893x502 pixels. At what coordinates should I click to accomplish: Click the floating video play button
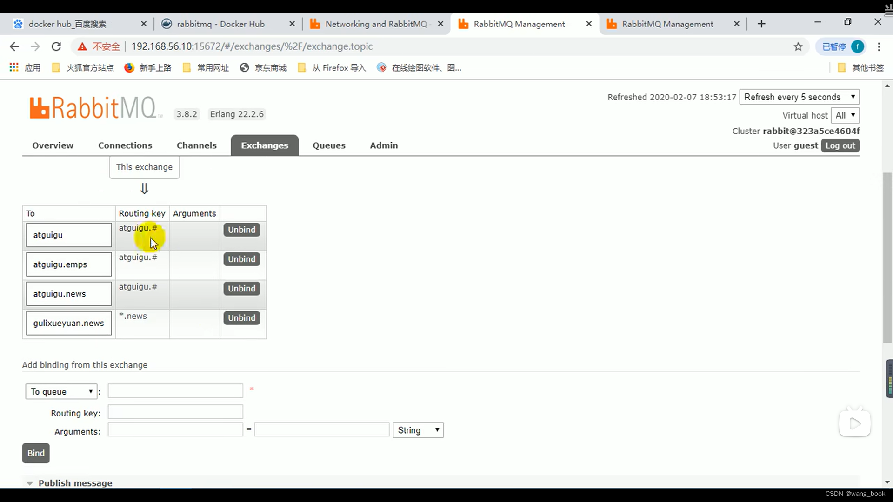pos(855,423)
